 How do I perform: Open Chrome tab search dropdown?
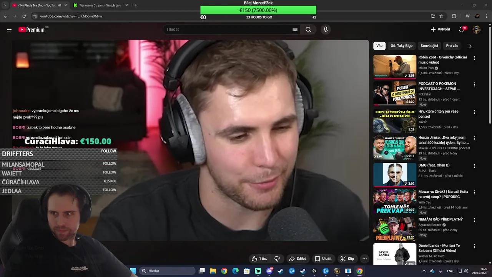tap(5, 5)
